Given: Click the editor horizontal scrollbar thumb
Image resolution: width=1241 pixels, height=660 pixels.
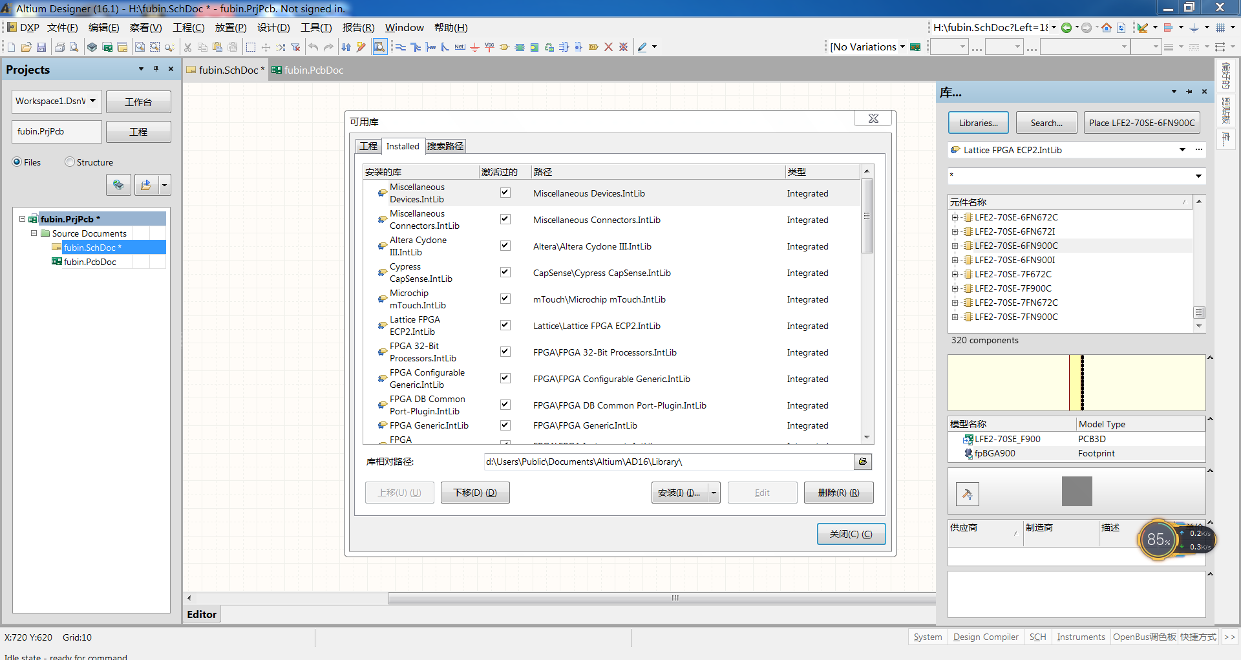Looking at the screenshot, I should pos(662,599).
